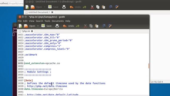
Task: Click the Defines the default timezone comment line
Action: click(65, 83)
